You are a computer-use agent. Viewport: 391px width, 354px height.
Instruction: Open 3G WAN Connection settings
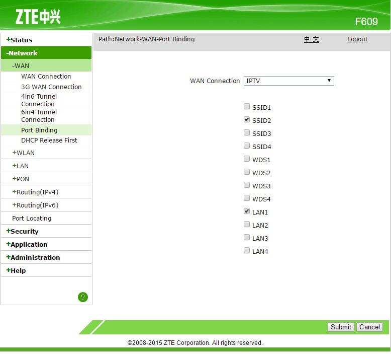[51, 87]
